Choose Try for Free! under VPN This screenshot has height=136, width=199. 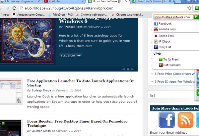(x=171, y=60)
